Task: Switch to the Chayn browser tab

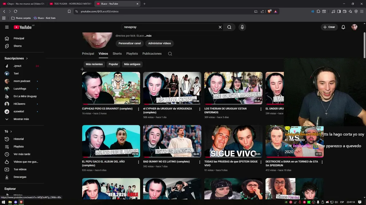Action: point(23,4)
